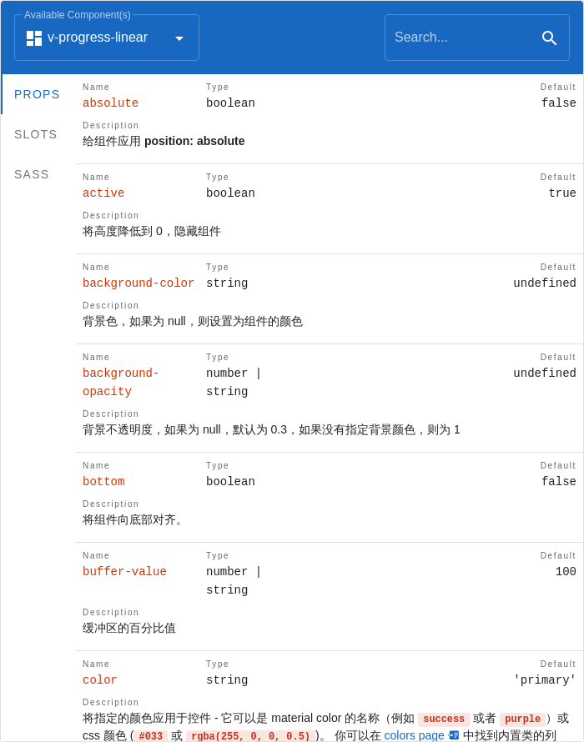Open the SASS tab
Image resolution: width=584 pixels, height=742 pixels.
(31, 174)
